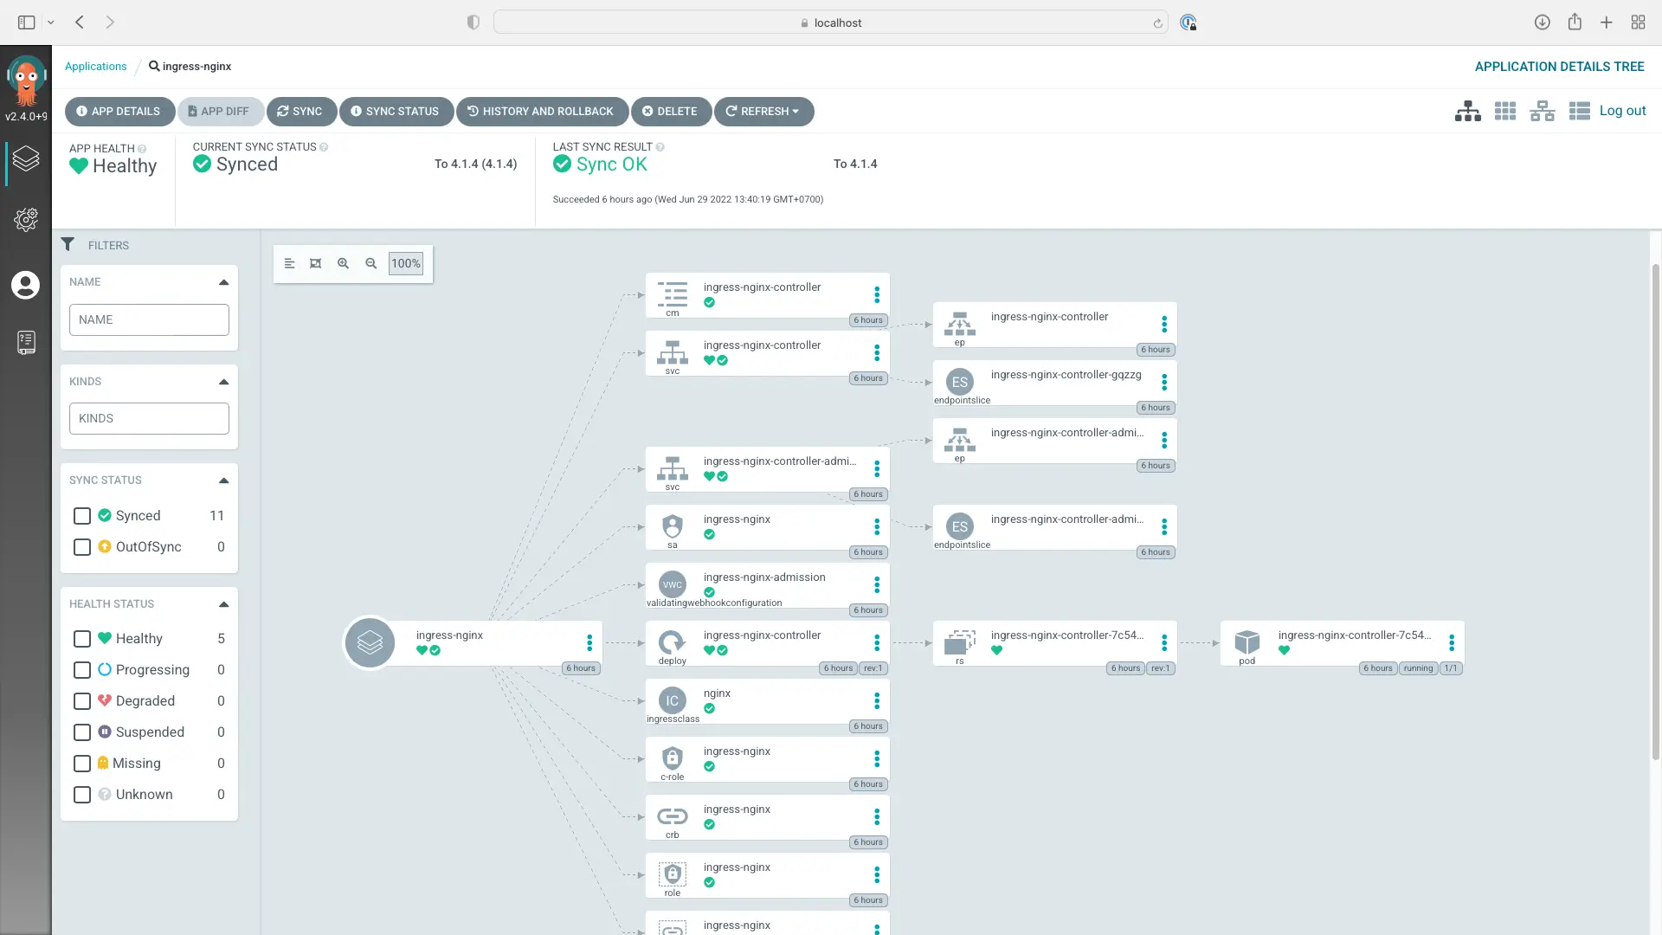This screenshot has width=1662, height=935.
Task: Click the ConfigMap cm icon for ingress-nginx-controller
Action: [x=672, y=293]
